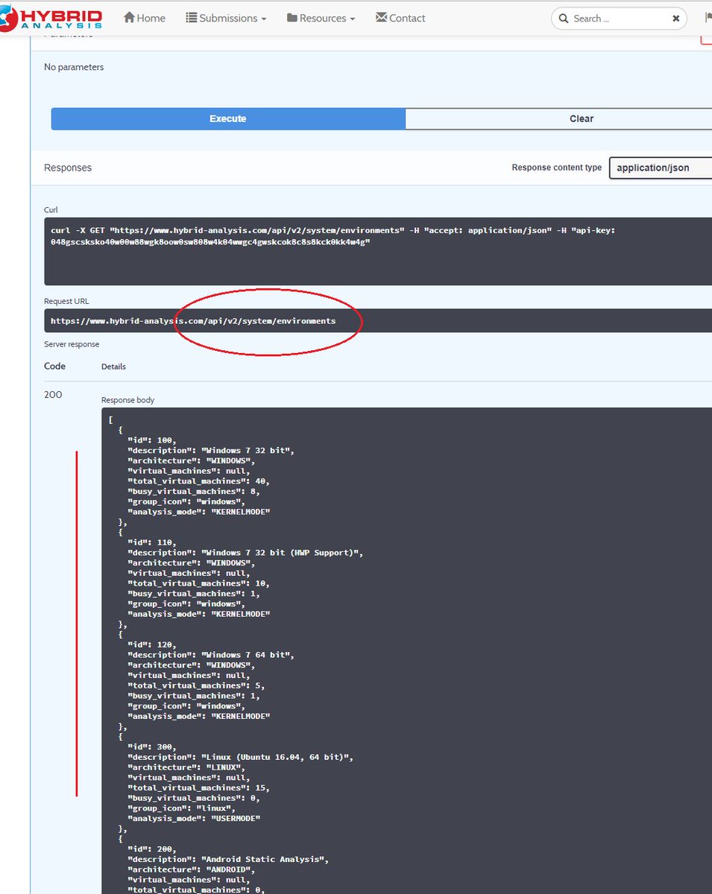712x894 pixels.
Task: Click the "id": 100 line
Action: click(x=152, y=440)
